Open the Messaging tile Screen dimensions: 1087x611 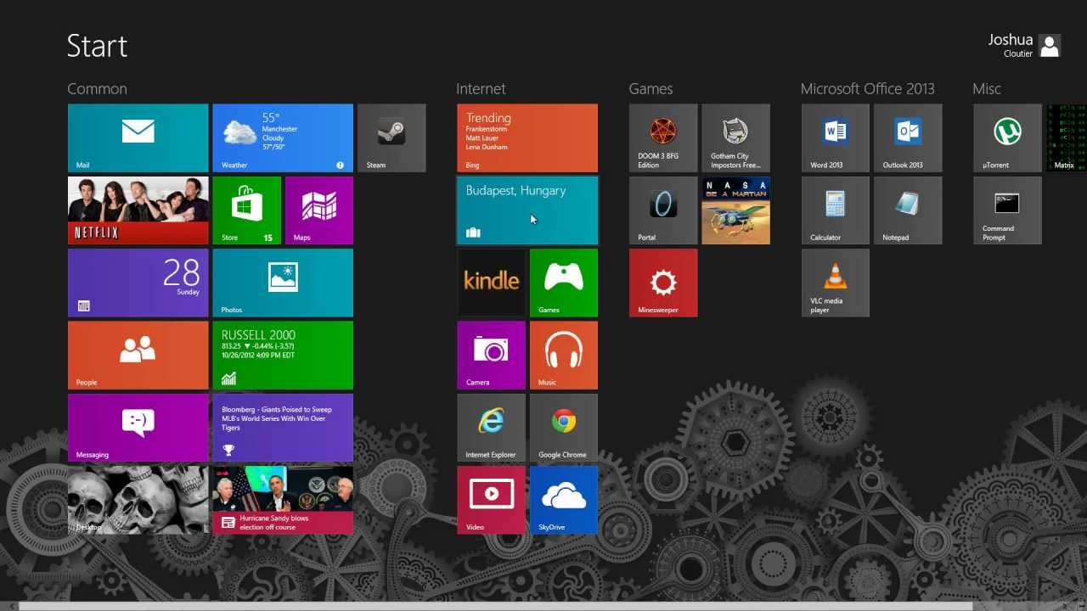tap(138, 428)
